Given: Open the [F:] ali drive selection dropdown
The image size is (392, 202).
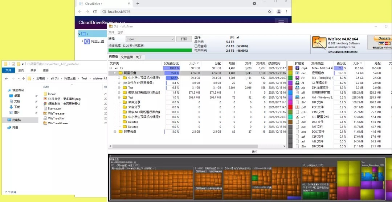Looking at the screenshot, I should (150, 39).
